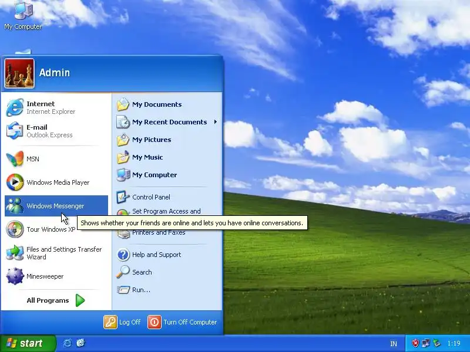Click the My Music folder icon
The height and width of the screenshot is (352, 470).
coord(123,157)
